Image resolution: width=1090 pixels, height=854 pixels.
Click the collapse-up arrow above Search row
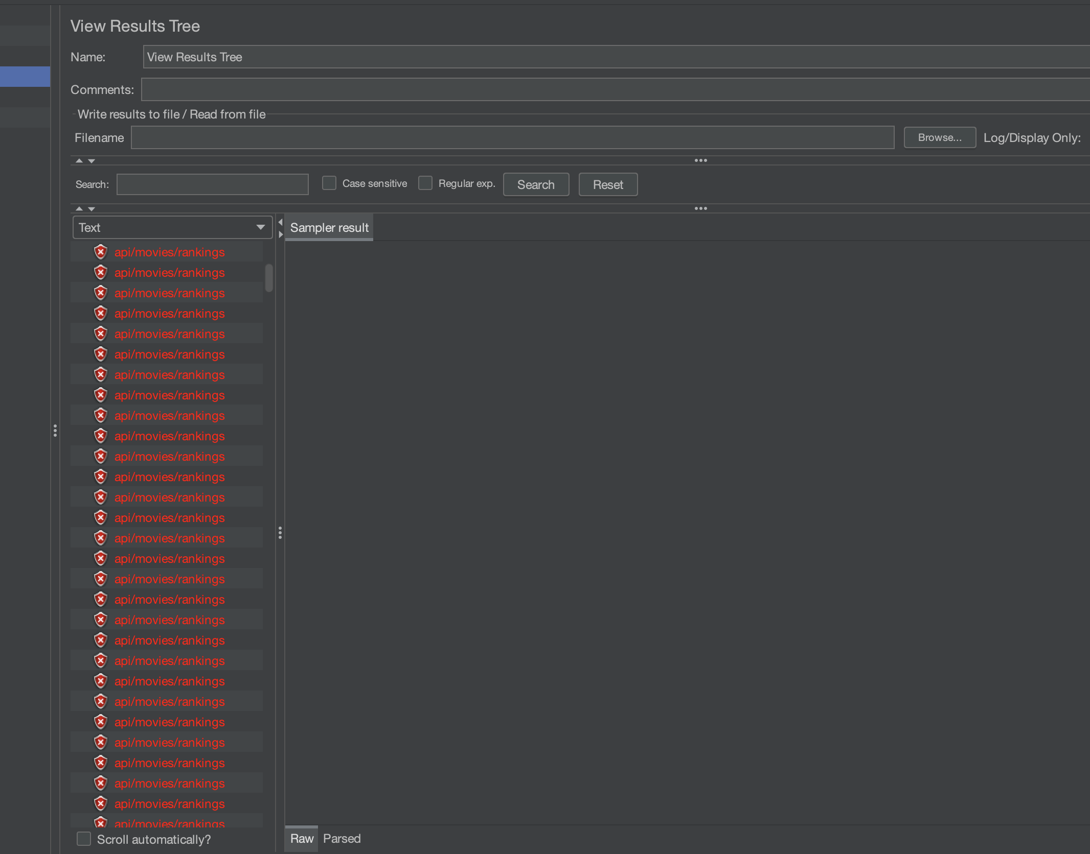pyautogui.click(x=79, y=161)
